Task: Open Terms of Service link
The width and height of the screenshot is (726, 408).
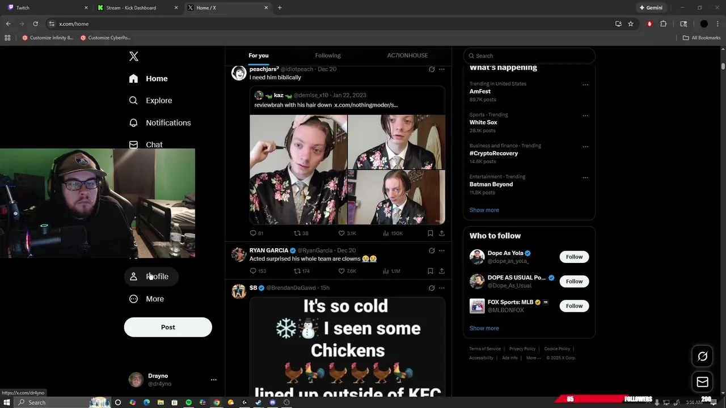Action: pos(485,349)
